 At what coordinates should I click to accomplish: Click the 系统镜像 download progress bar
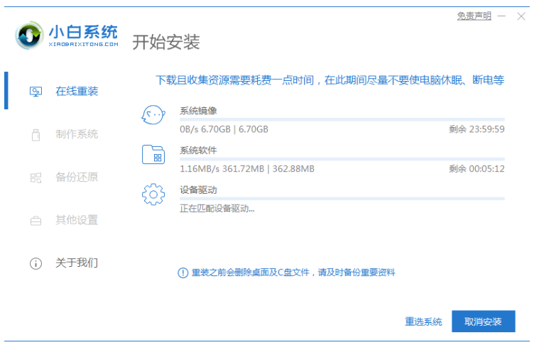[x=342, y=119]
